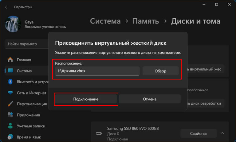Screen dimensions: 236x142
Task: Click Система in the breadcrumb
Action: pyautogui.click(x=105, y=21)
